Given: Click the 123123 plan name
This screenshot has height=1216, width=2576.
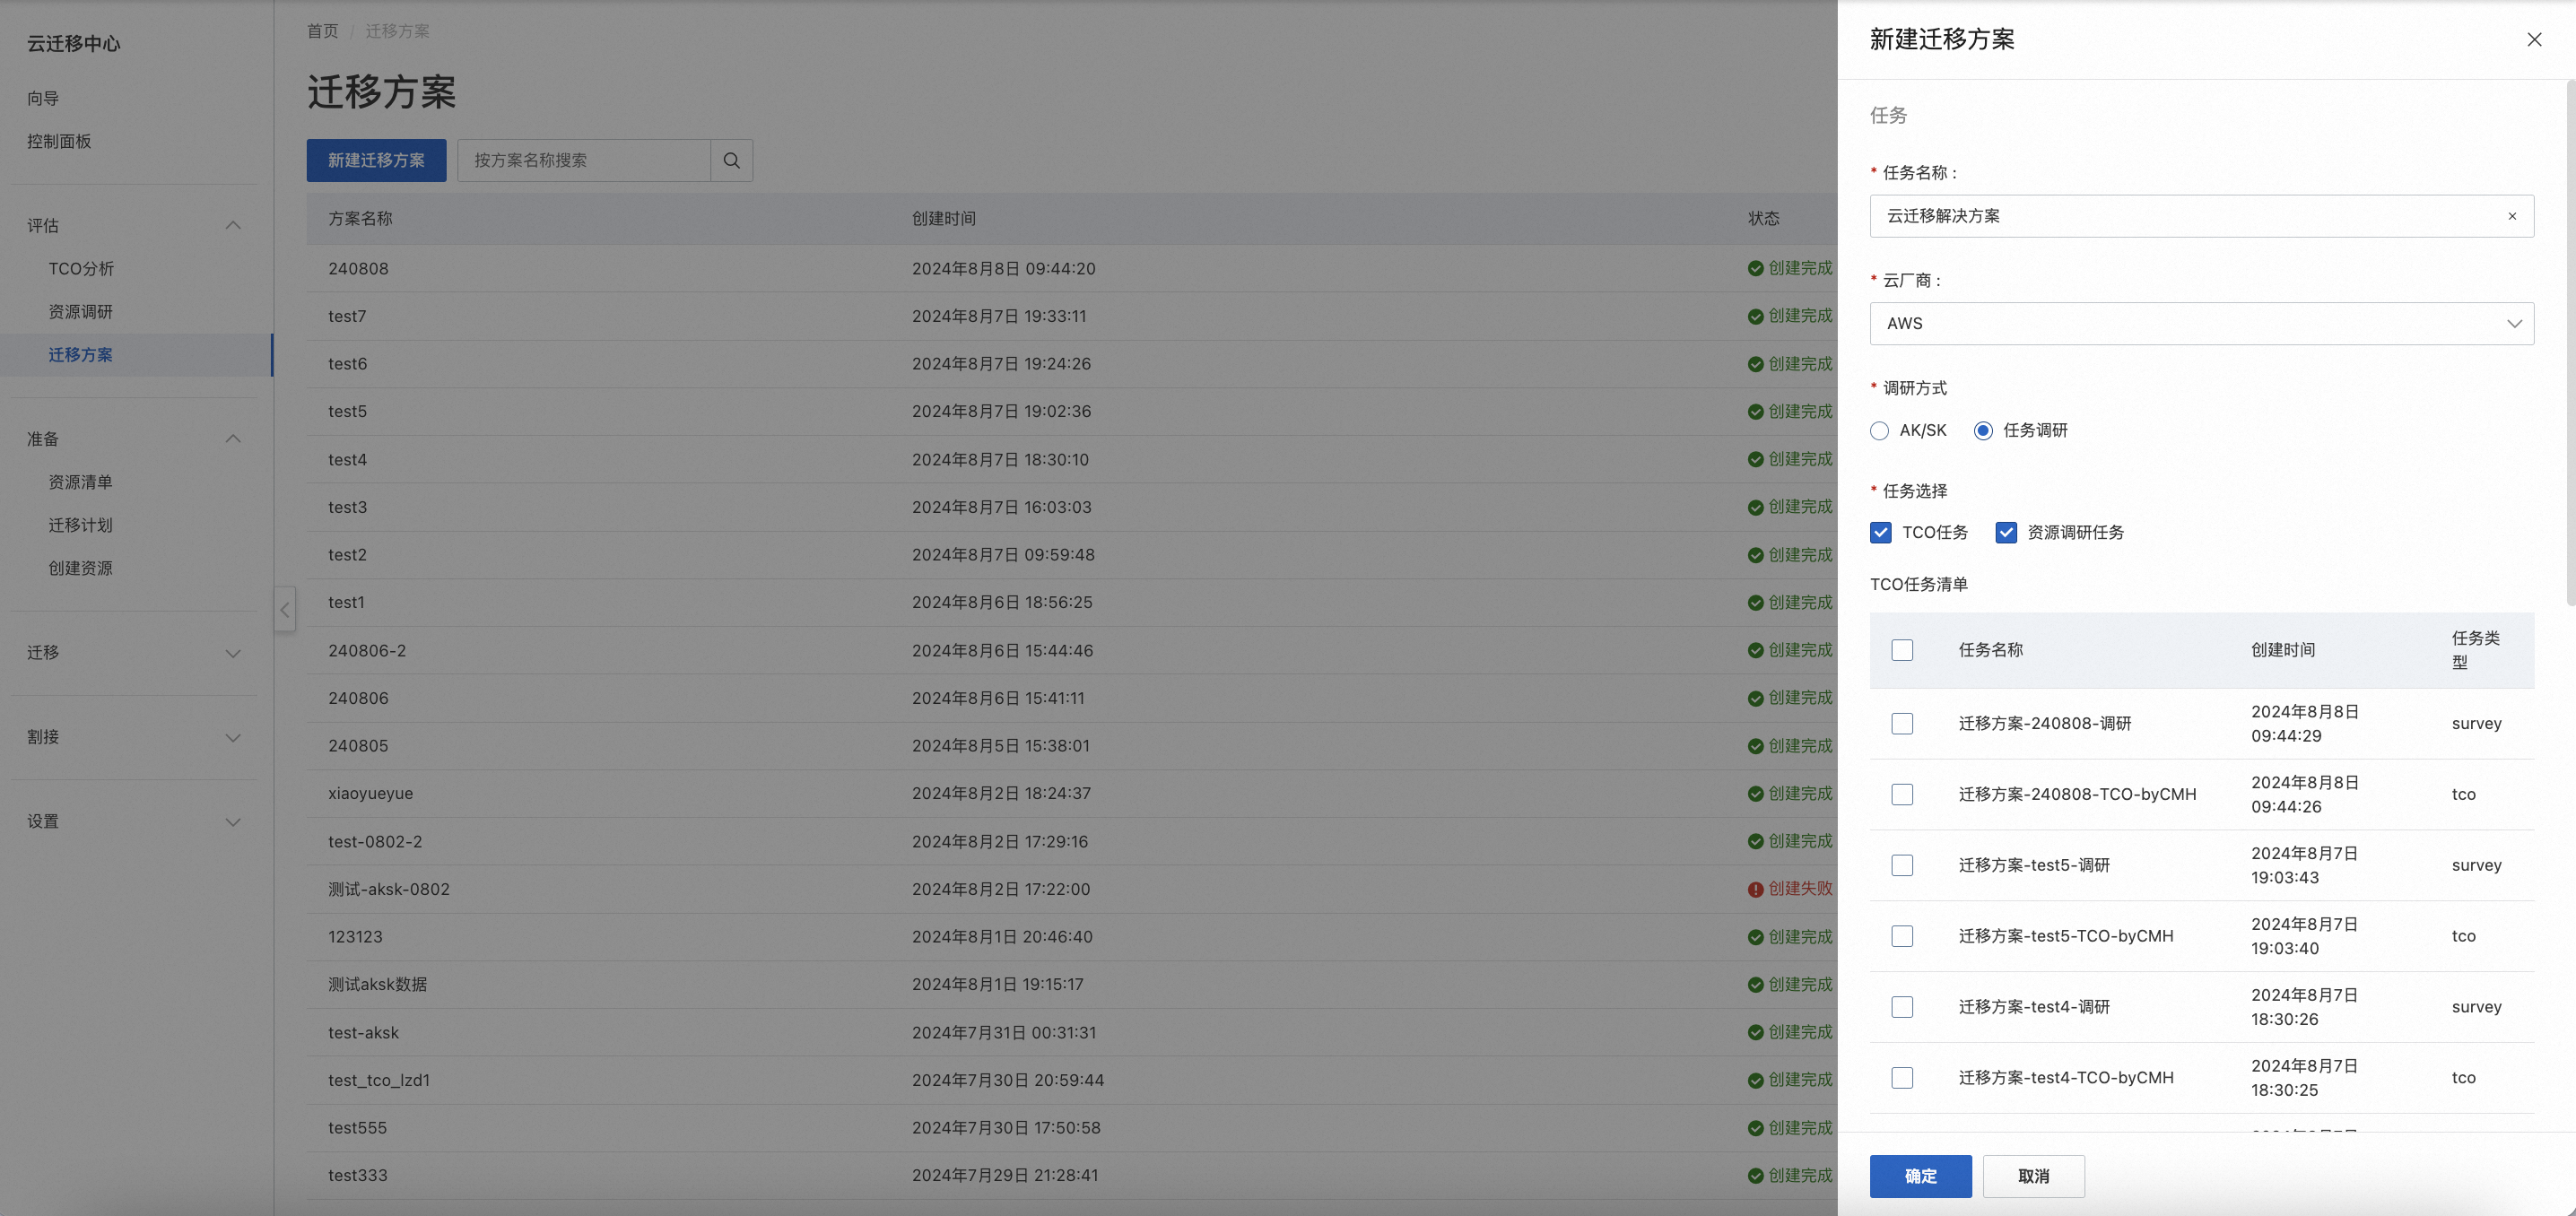Looking at the screenshot, I should [355, 937].
